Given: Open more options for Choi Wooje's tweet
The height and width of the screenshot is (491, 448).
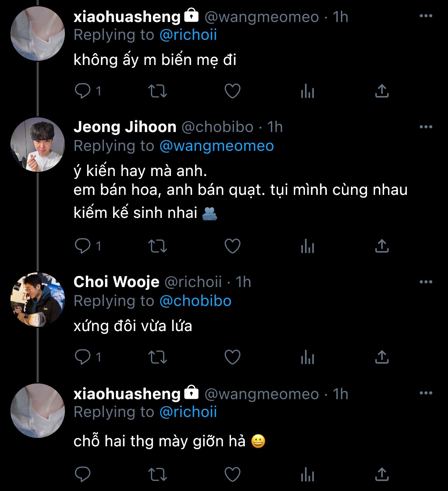Looking at the screenshot, I should tap(426, 282).
